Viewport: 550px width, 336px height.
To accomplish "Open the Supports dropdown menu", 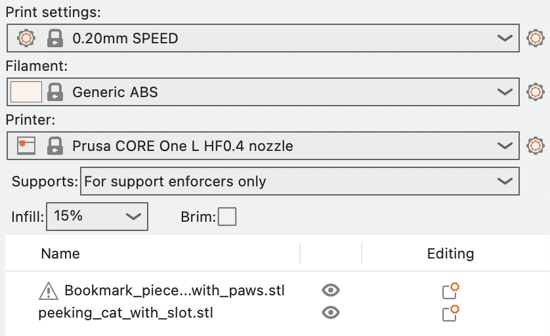I will [x=504, y=181].
